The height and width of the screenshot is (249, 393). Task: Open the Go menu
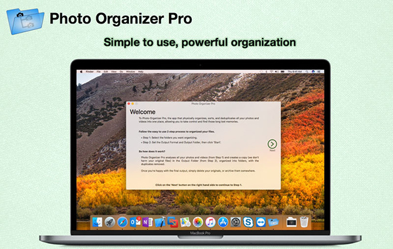121,71
